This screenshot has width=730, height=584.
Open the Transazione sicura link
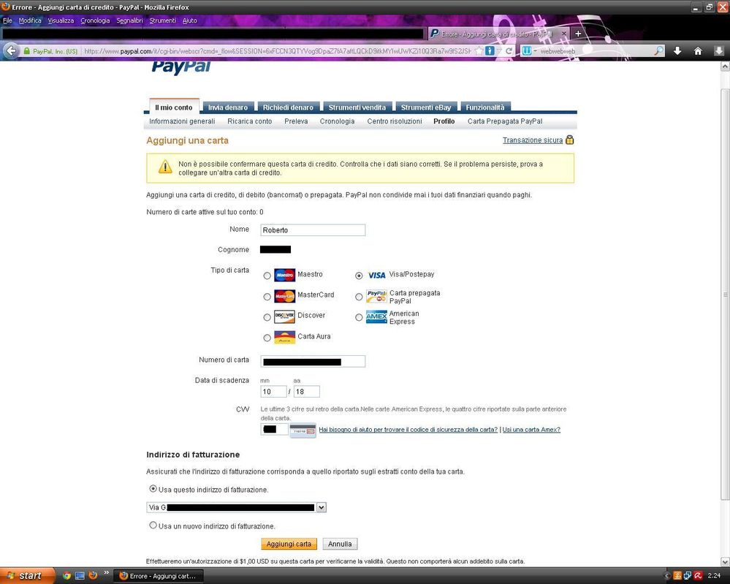coord(533,140)
